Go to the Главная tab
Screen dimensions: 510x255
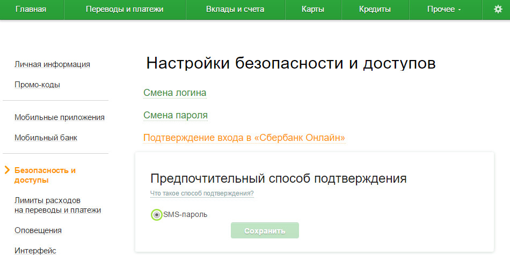(31, 9)
